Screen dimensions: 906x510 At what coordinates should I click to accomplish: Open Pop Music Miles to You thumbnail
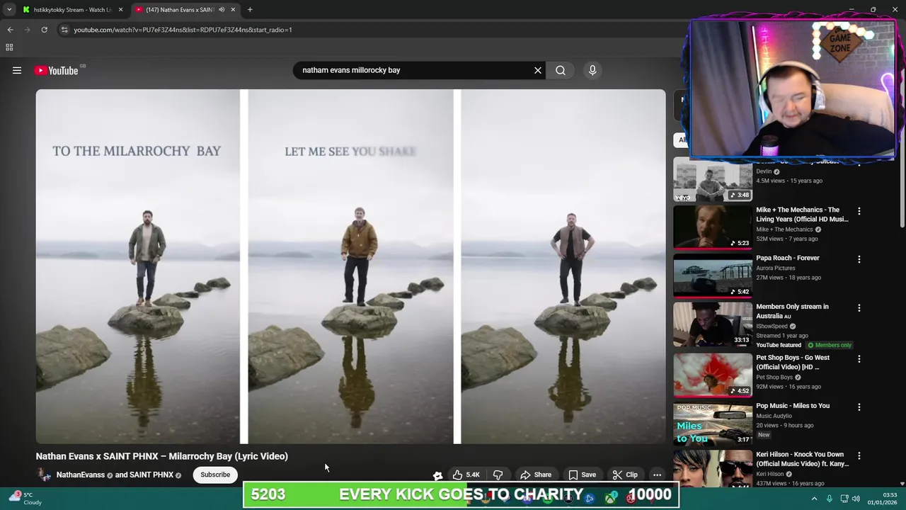coord(712,424)
